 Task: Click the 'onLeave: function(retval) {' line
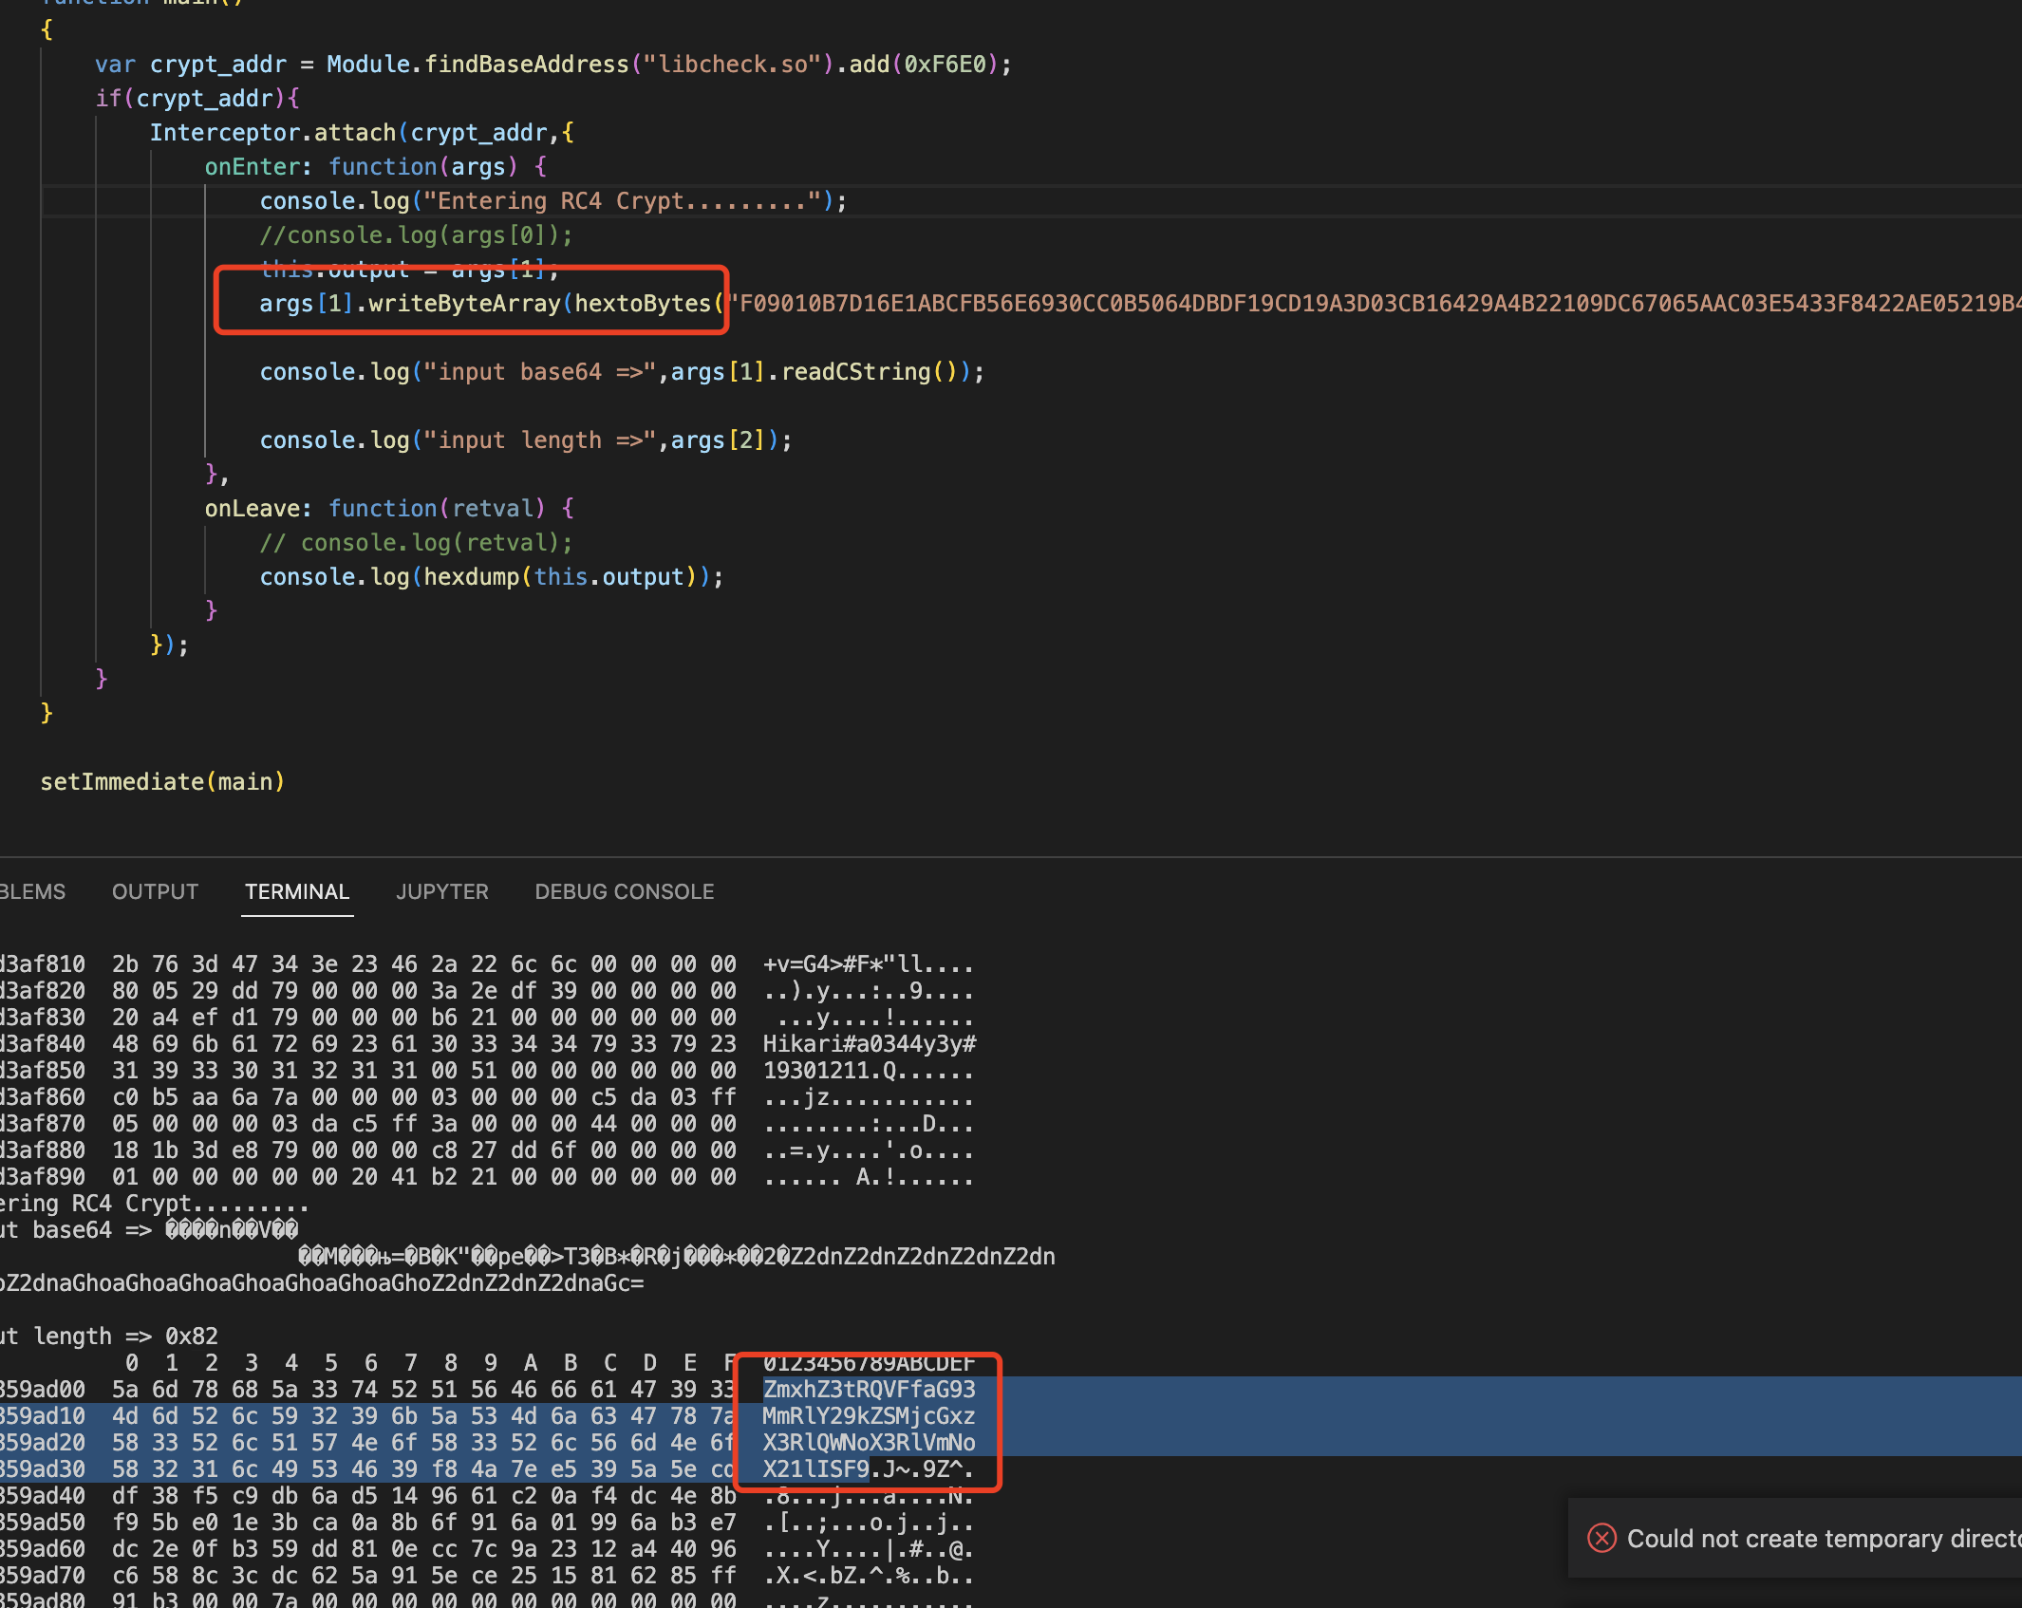(389, 508)
